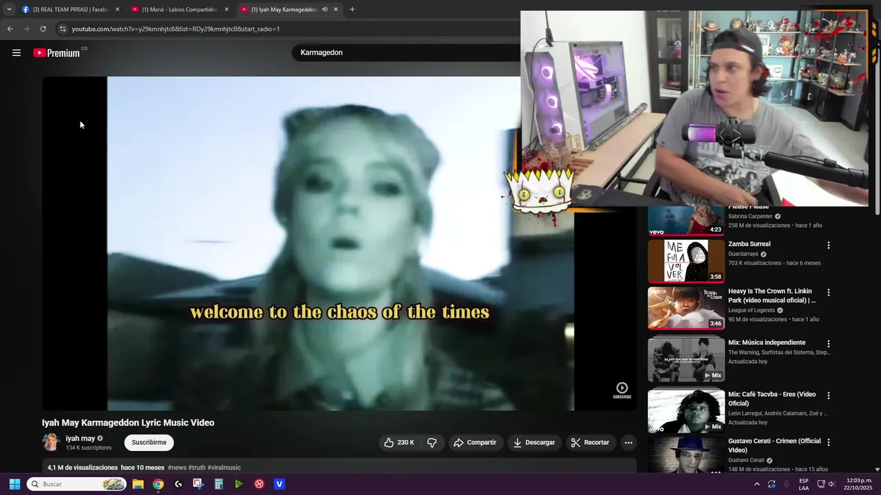Open Heavy Is The Crown thumbnail
The image size is (881, 495).
tap(686, 308)
